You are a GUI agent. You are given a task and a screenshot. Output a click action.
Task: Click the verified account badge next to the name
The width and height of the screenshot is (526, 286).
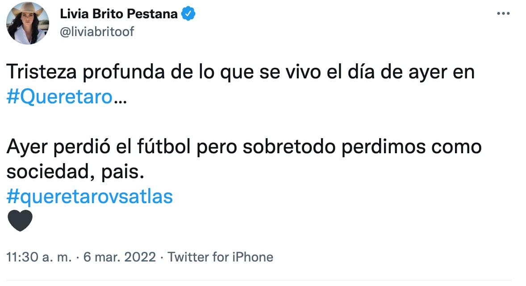click(187, 13)
